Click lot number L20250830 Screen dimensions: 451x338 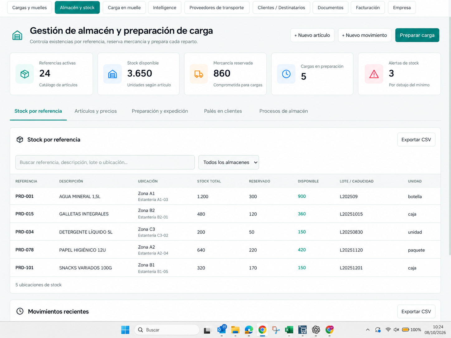tap(351, 232)
